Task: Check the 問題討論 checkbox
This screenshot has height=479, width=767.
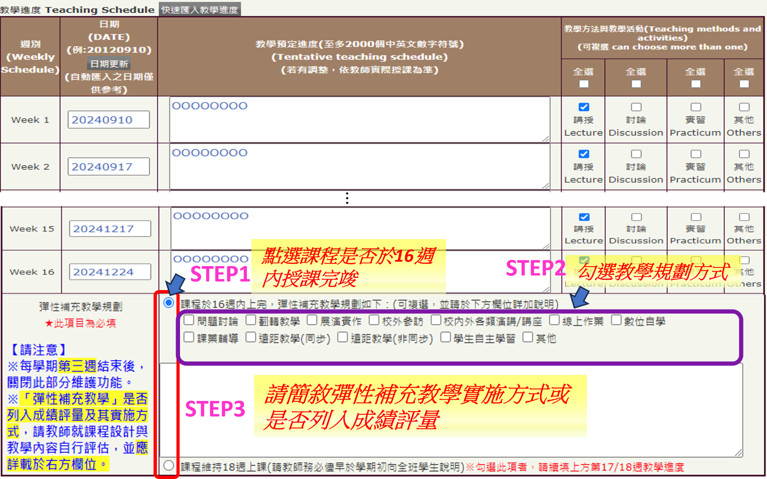Action: [189, 320]
